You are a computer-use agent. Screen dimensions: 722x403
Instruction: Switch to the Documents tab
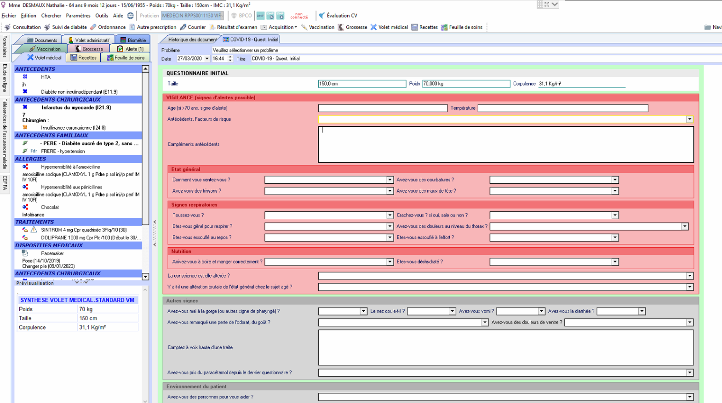pos(42,40)
